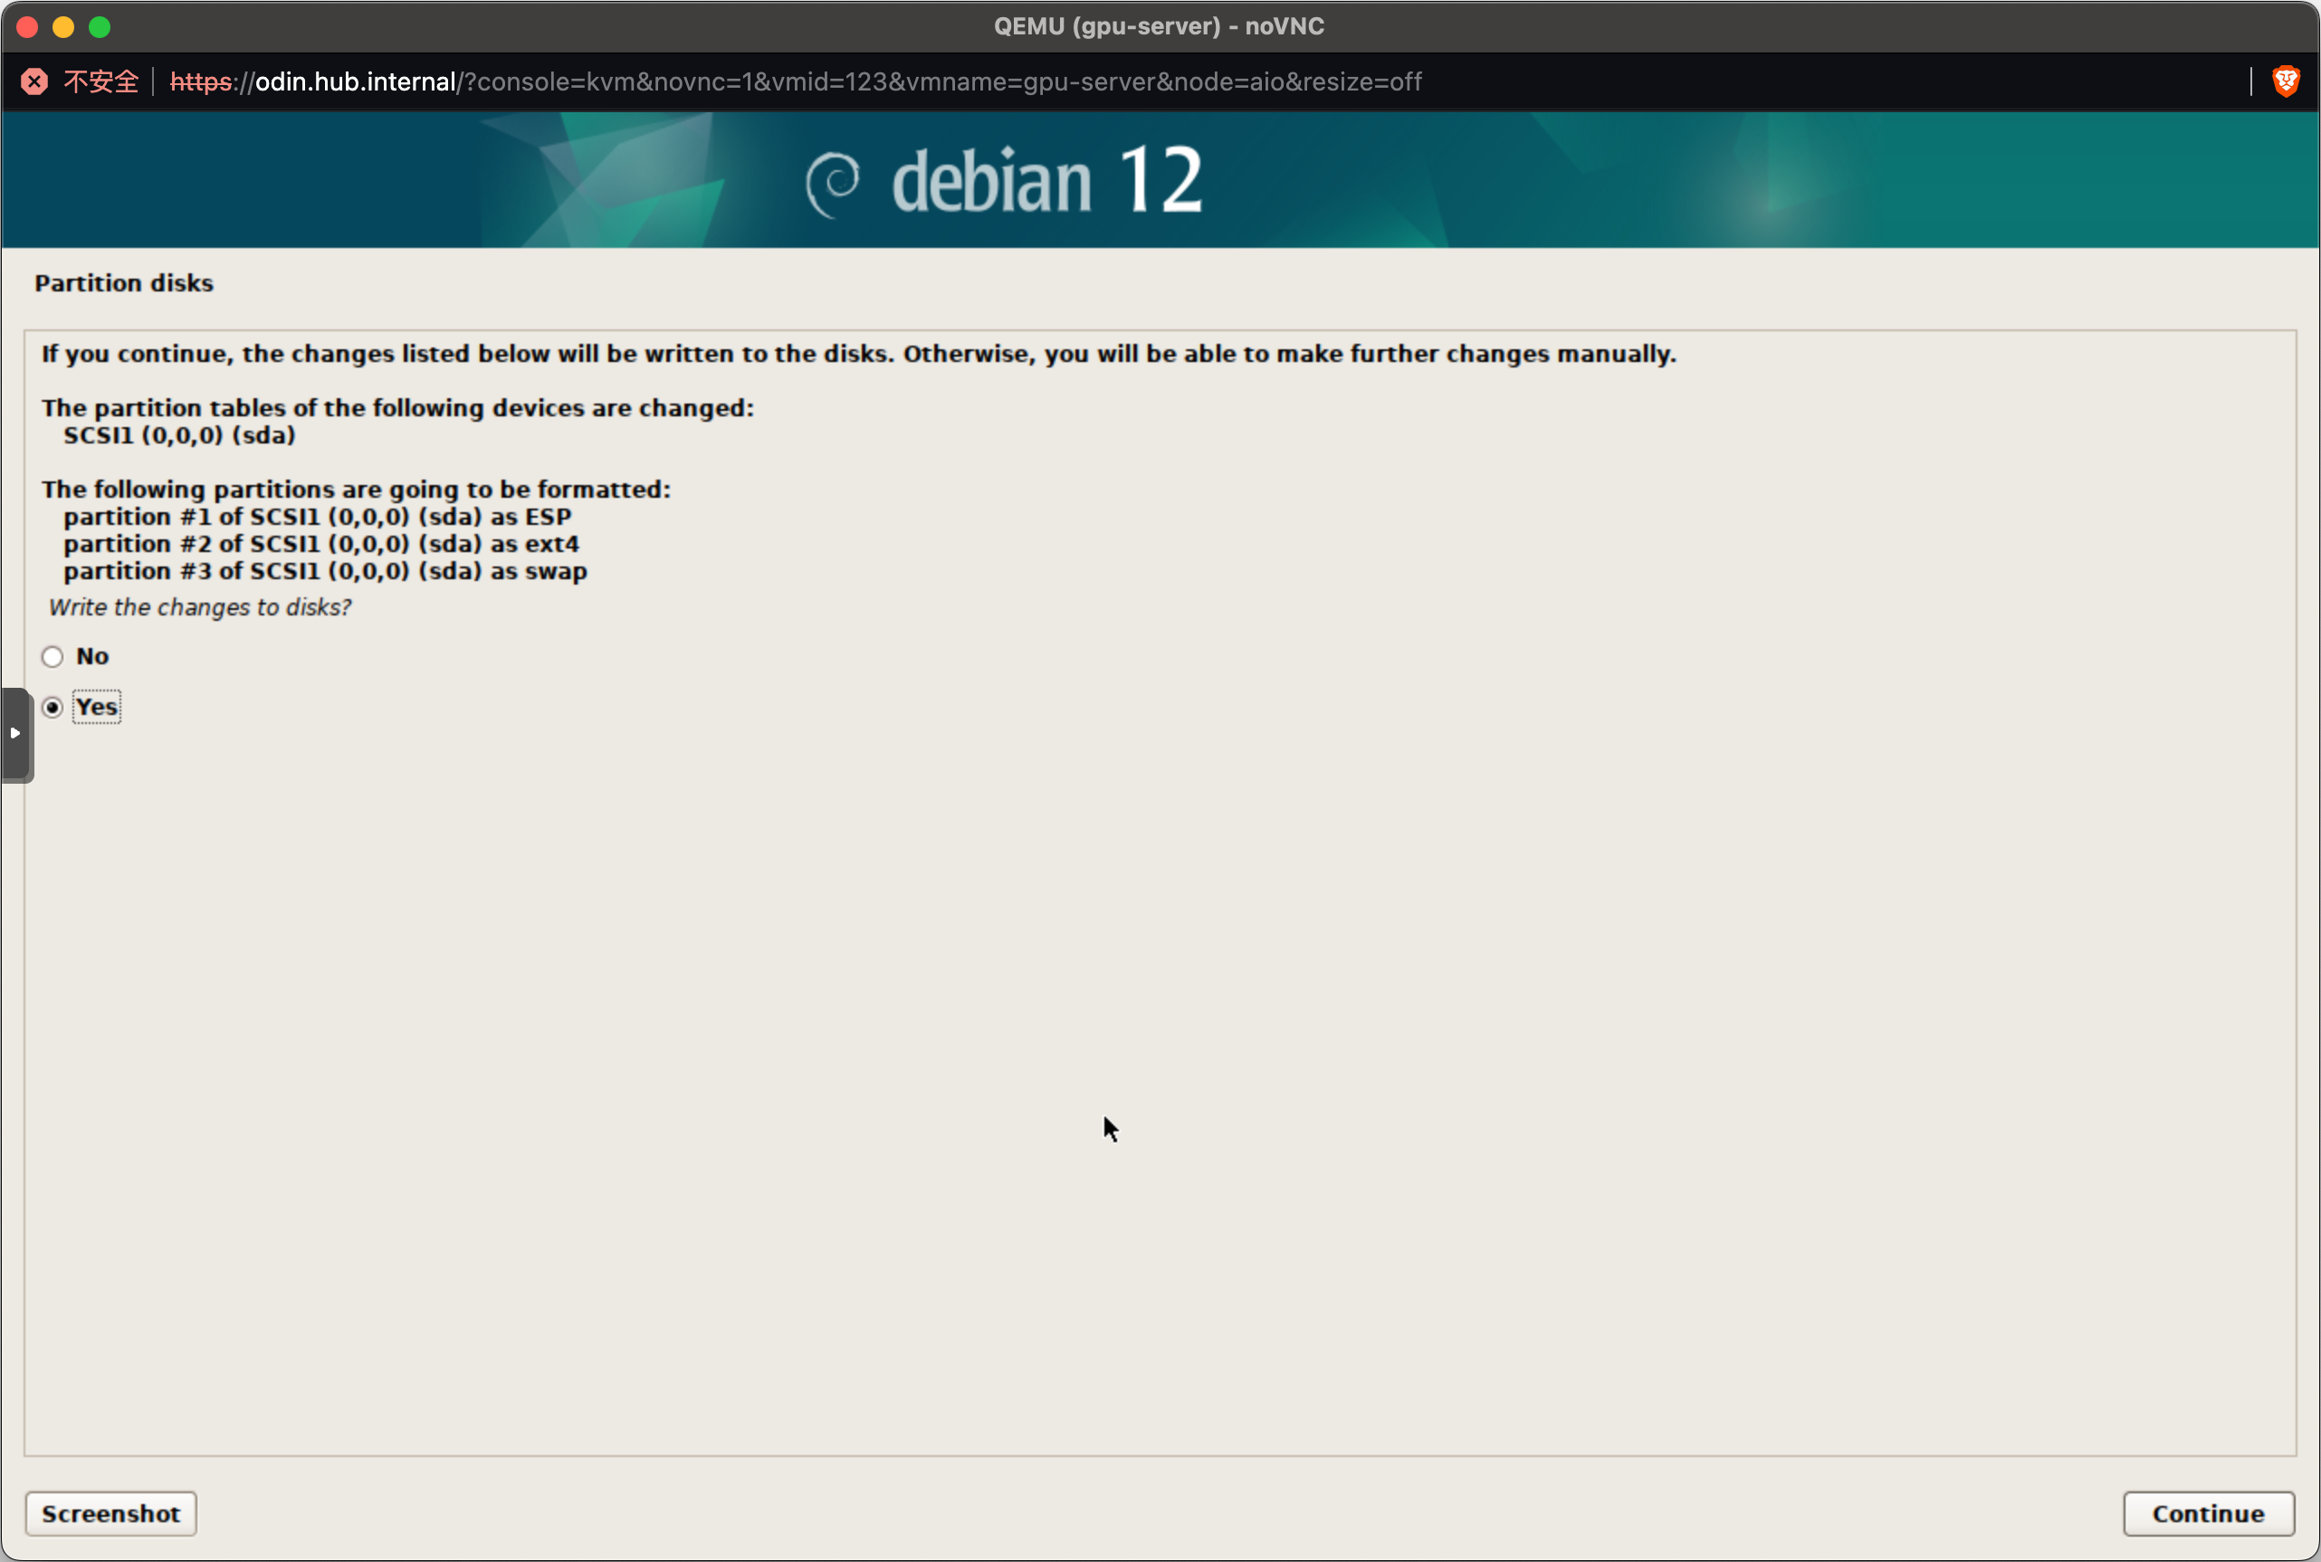The height and width of the screenshot is (1562, 2321).
Task: Click the 'Partition disks' heading
Action: [x=123, y=283]
